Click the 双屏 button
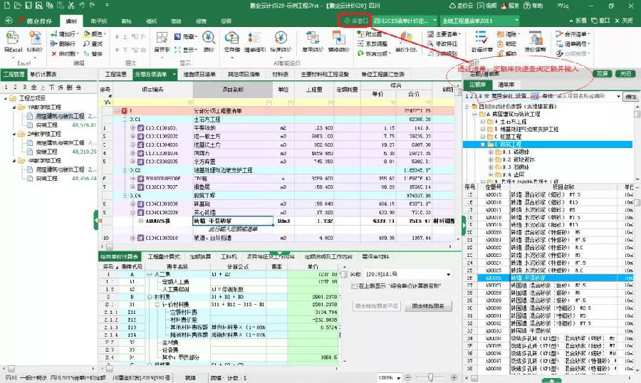 (x=603, y=73)
